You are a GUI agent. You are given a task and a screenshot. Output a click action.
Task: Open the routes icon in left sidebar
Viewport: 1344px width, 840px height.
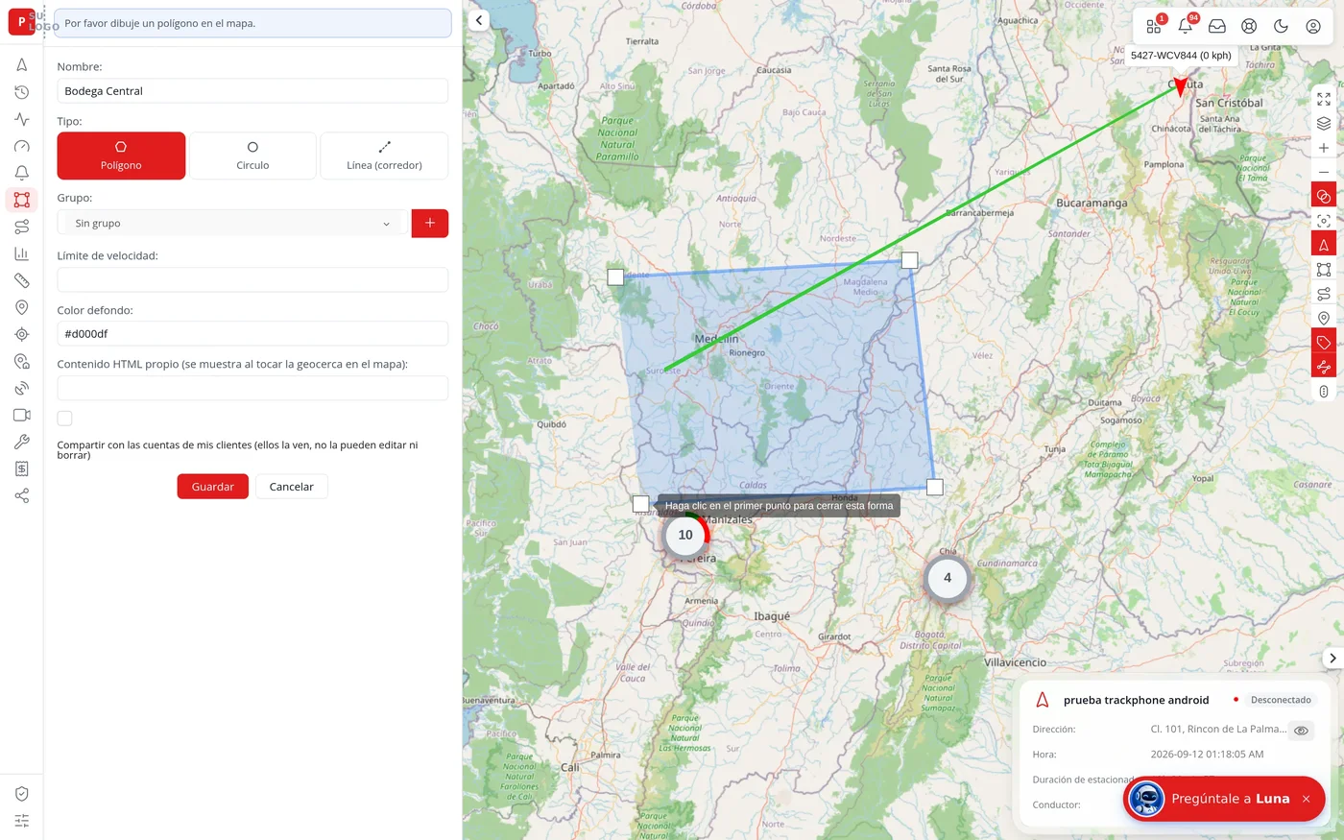point(21,227)
